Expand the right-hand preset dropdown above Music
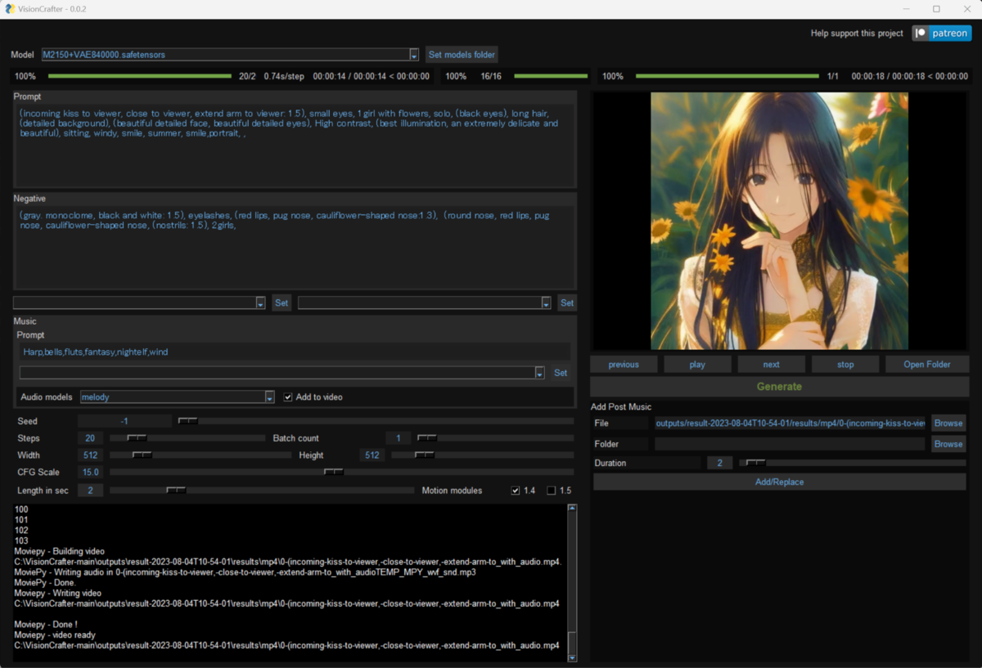982x668 pixels. (x=546, y=303)
